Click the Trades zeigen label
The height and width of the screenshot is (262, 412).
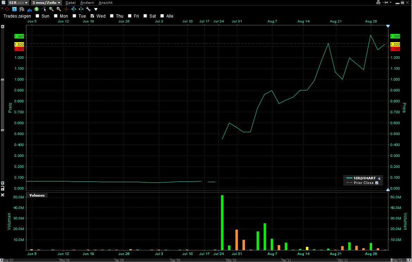[17, 16]
